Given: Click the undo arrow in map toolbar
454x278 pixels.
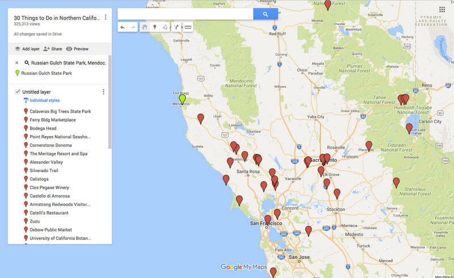Looking at the screenshot, I should [123, 27].
